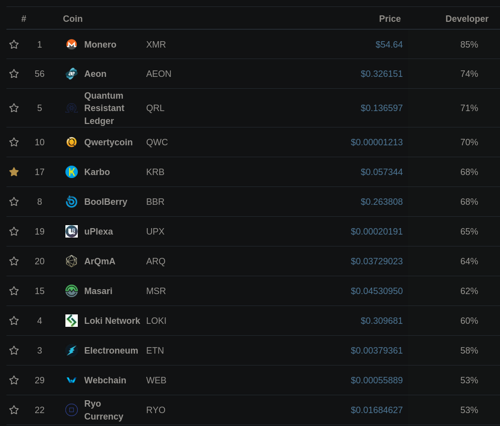The image size is (500, 426).
Task: Click the Aeon coin logo
Action: pyautogui.click(x=71, y=74)
